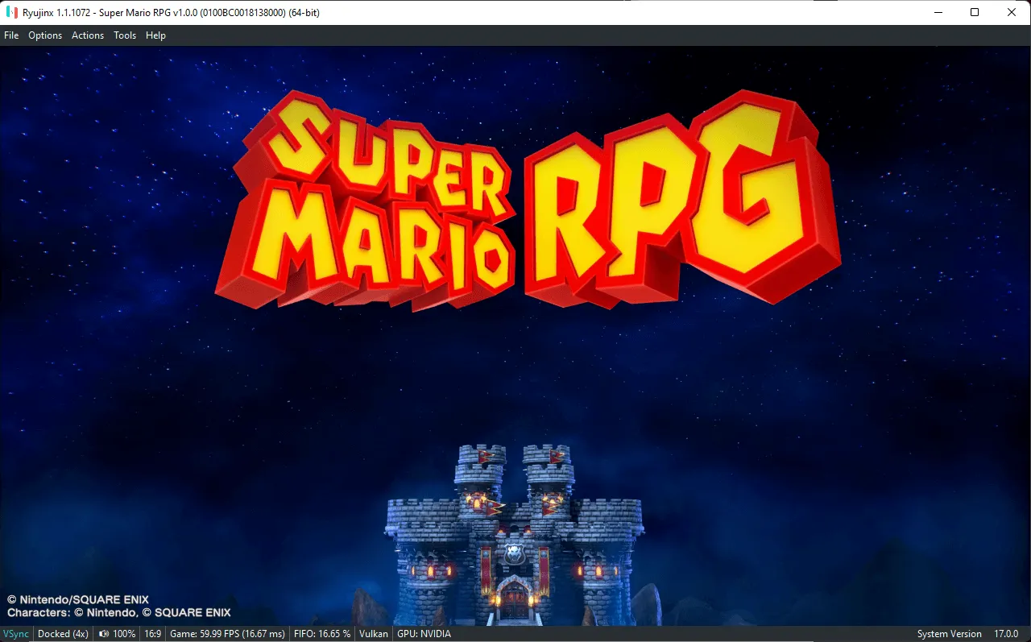Click the Game FPS counter

[x=227, y=634]
